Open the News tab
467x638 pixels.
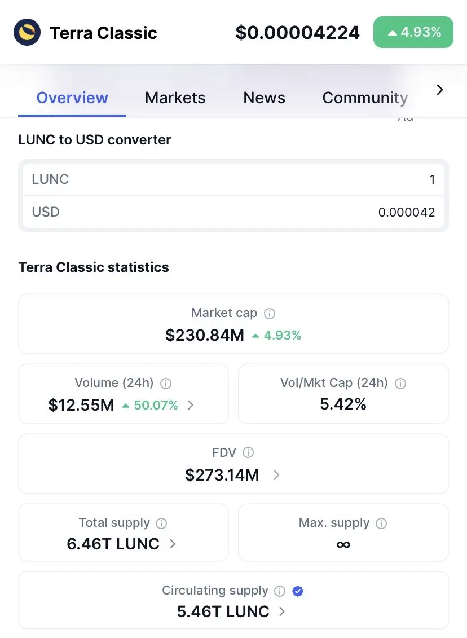(264, 98)
